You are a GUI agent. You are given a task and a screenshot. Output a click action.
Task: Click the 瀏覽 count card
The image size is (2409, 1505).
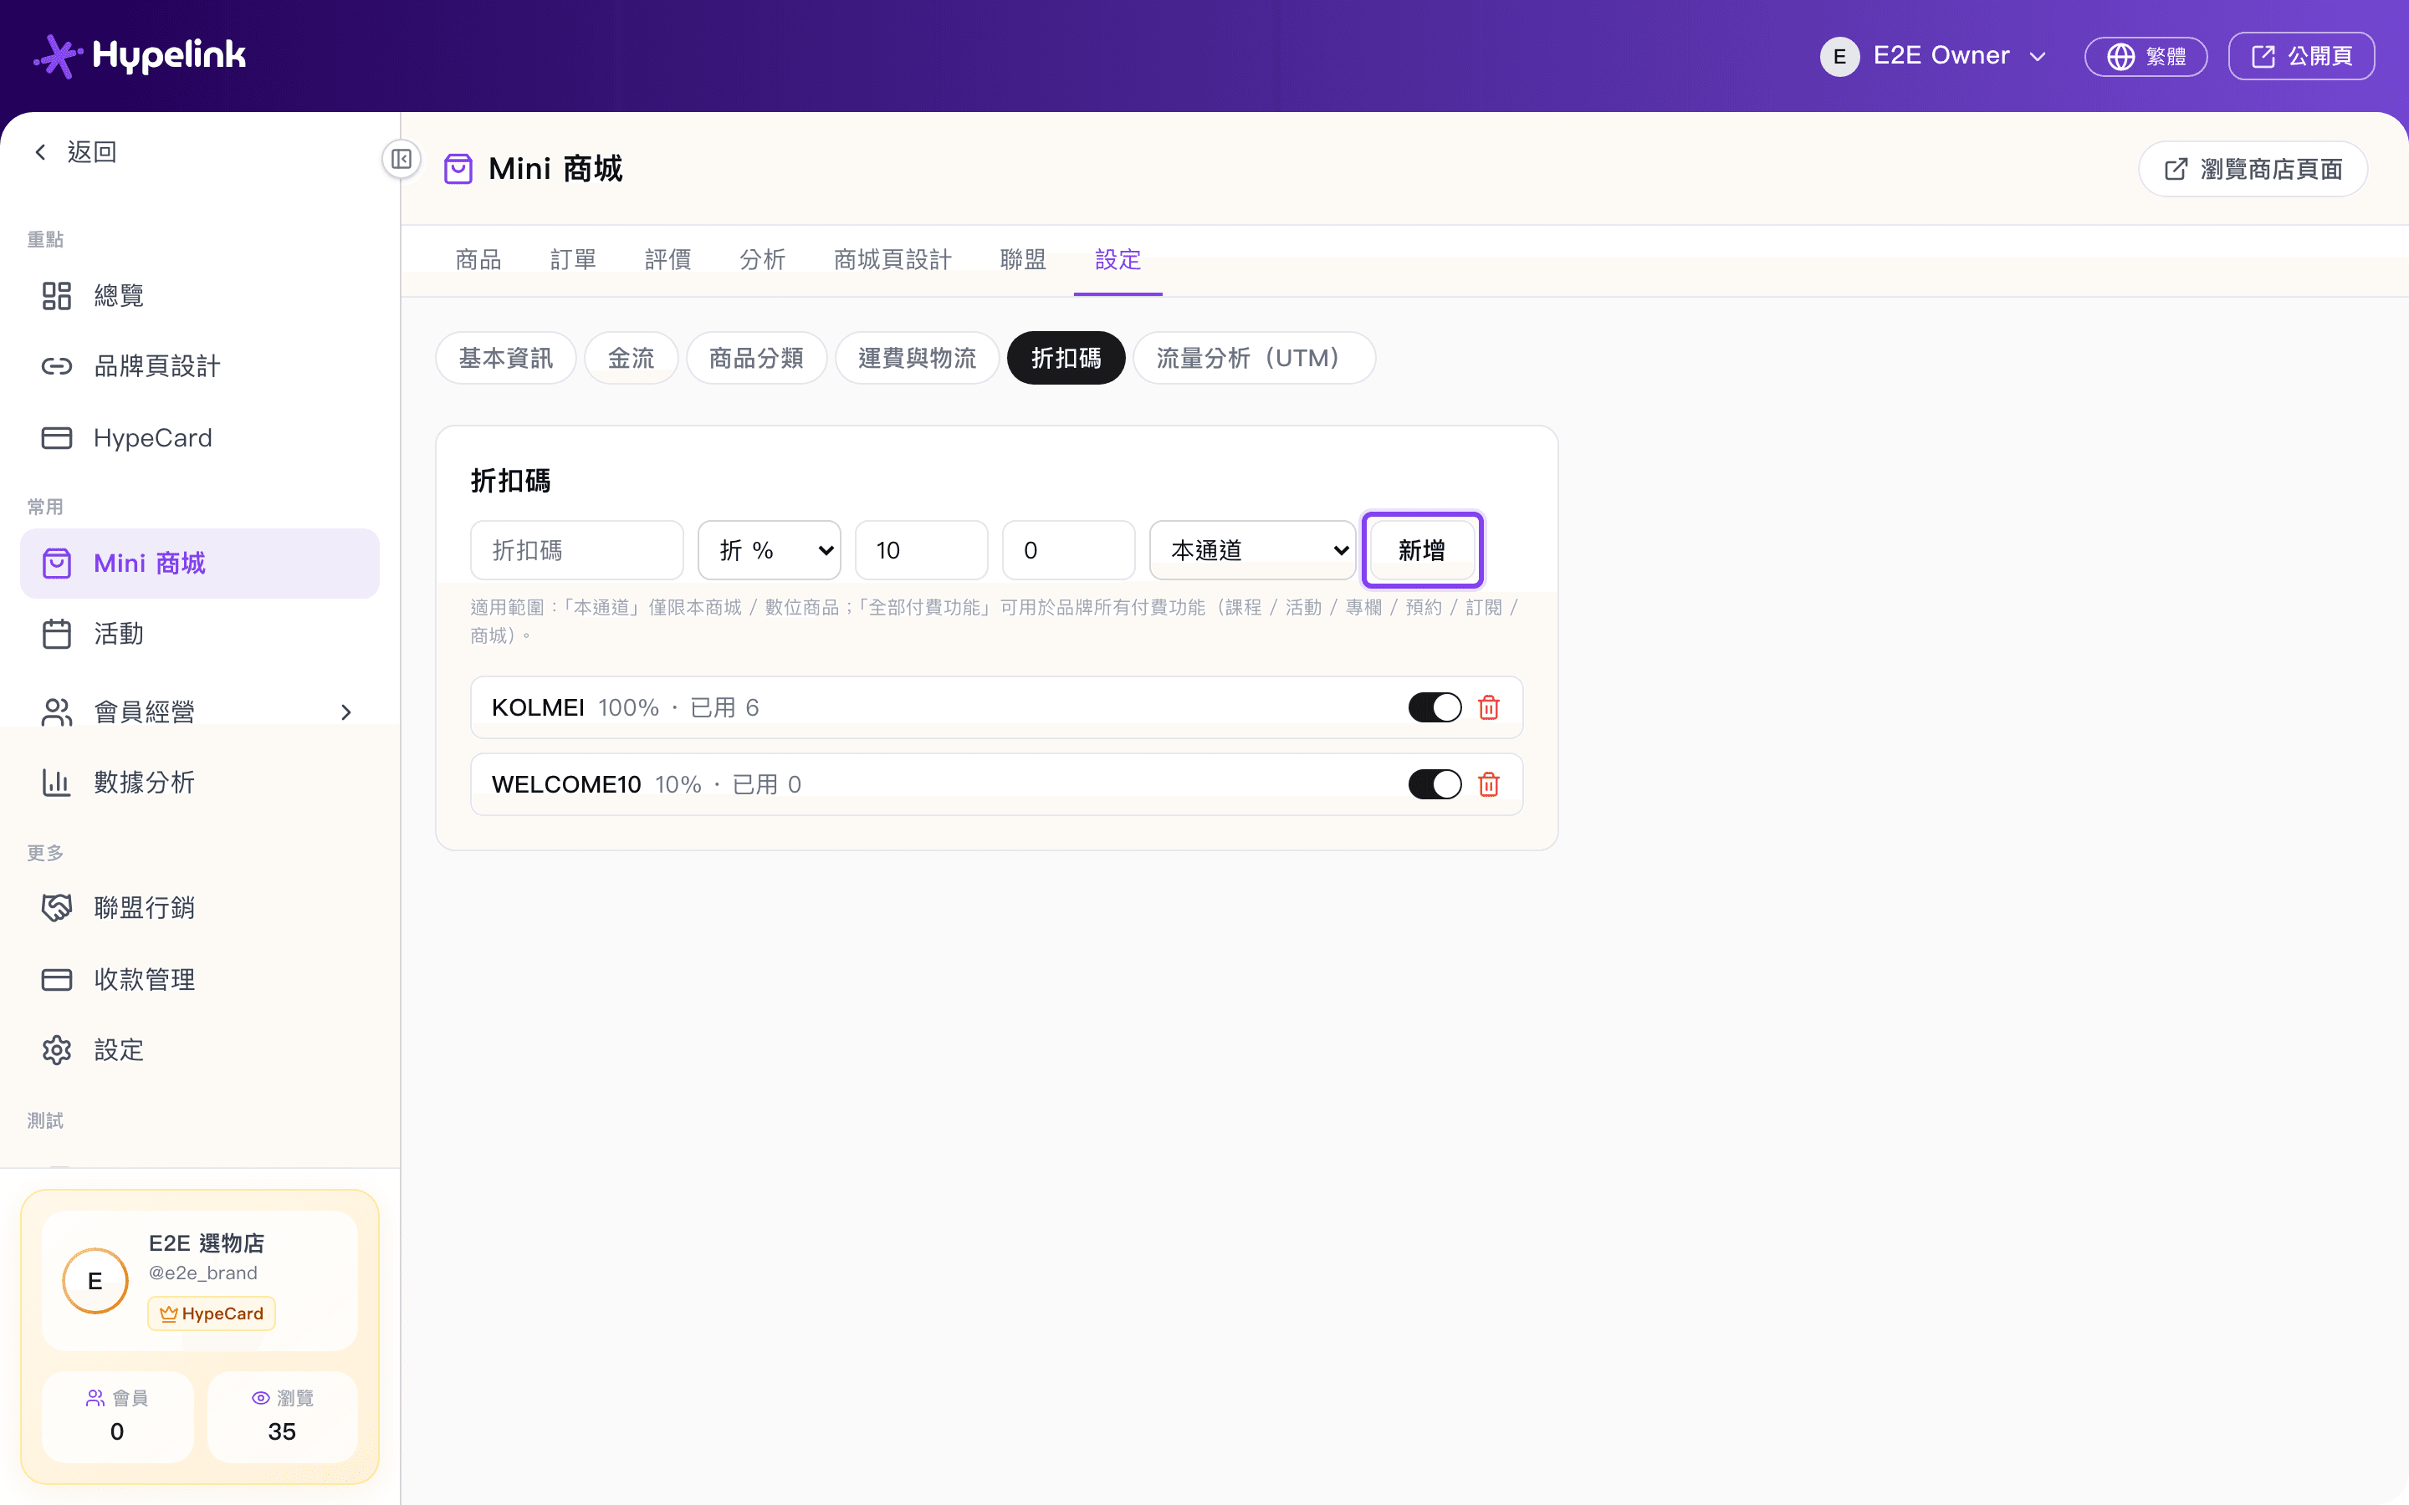tap(283, 1416)
